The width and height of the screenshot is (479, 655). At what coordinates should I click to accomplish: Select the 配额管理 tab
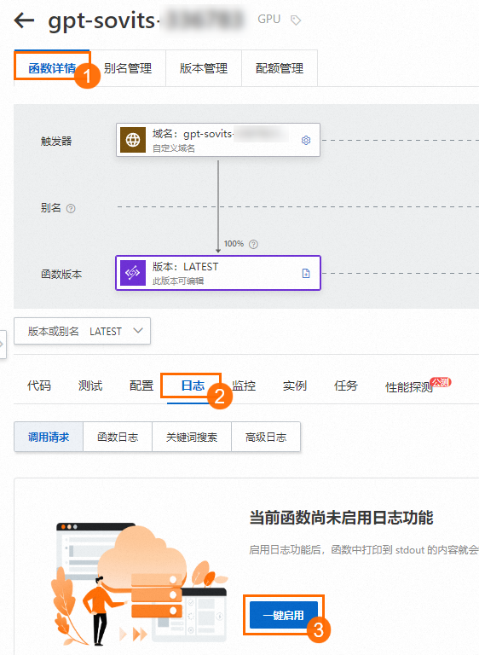(280, 68)
